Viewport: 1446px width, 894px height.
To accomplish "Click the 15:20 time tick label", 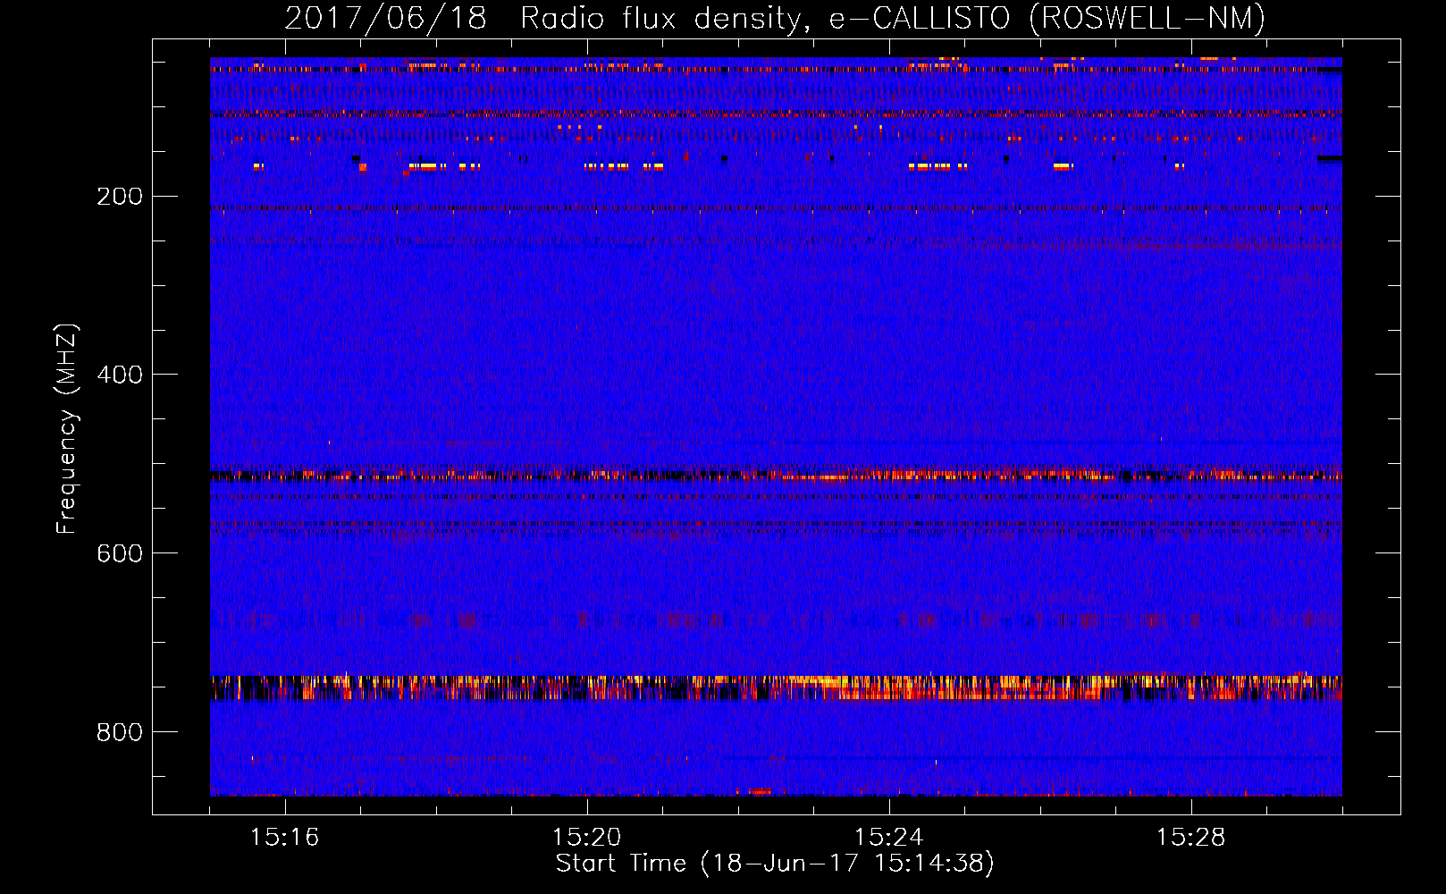I will (586, 838).
